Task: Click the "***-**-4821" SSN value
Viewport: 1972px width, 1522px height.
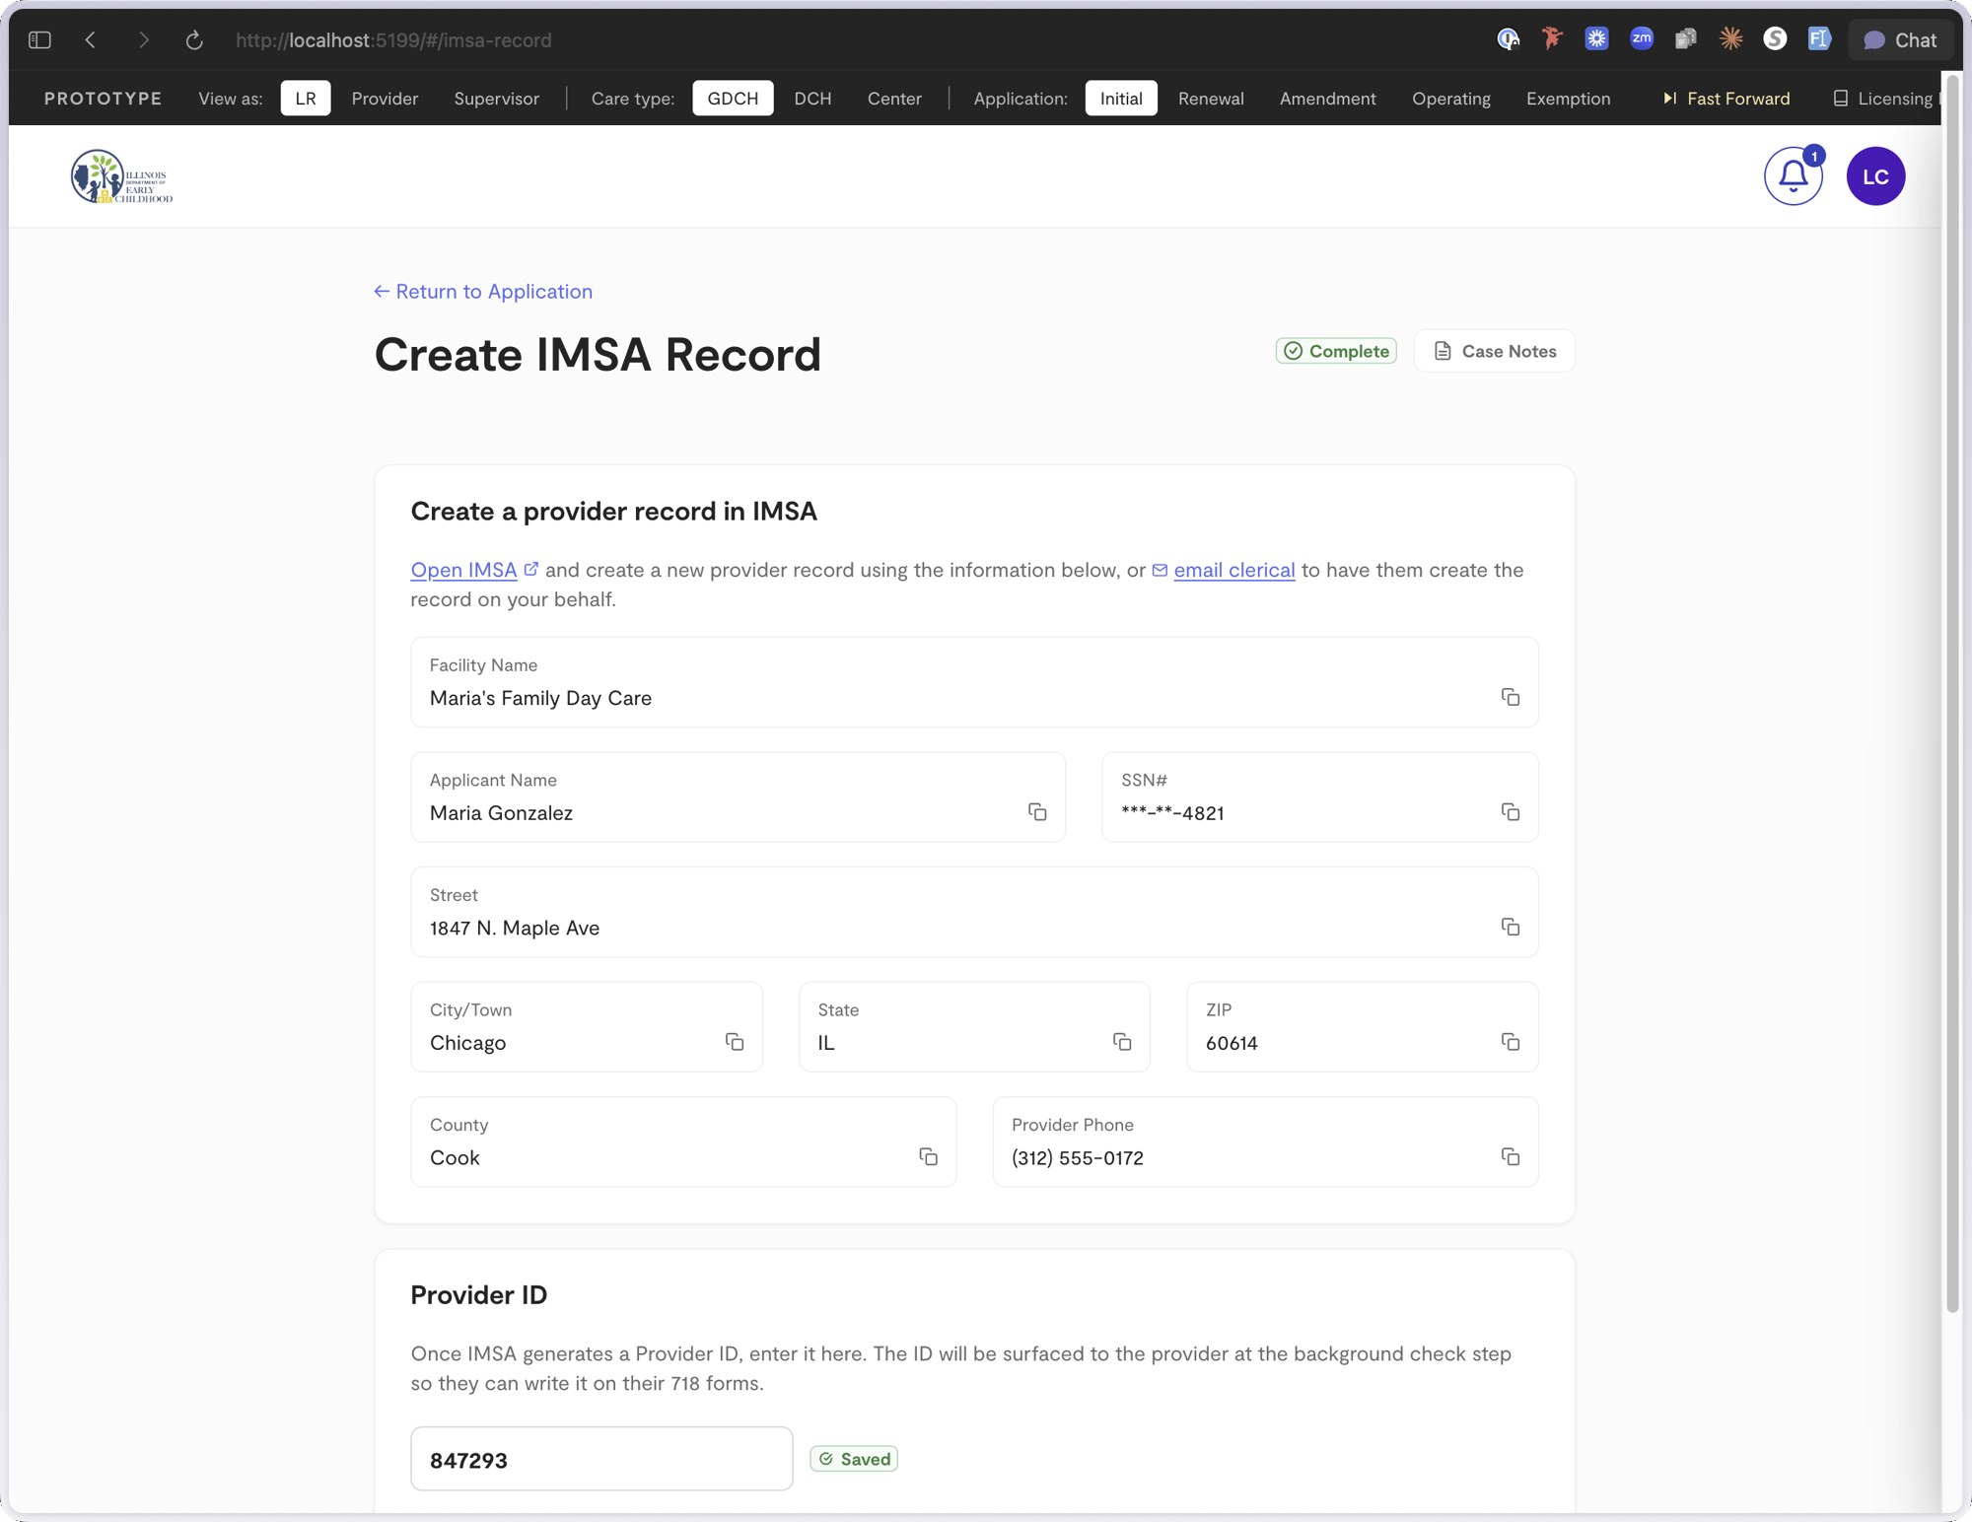Action: coord(1172,813)
